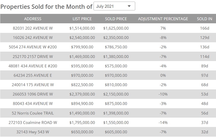Click the 80043 434 AVENUE W address
Image resolution: width=216 pixels, height=137 pixels.
pos(33,103)
